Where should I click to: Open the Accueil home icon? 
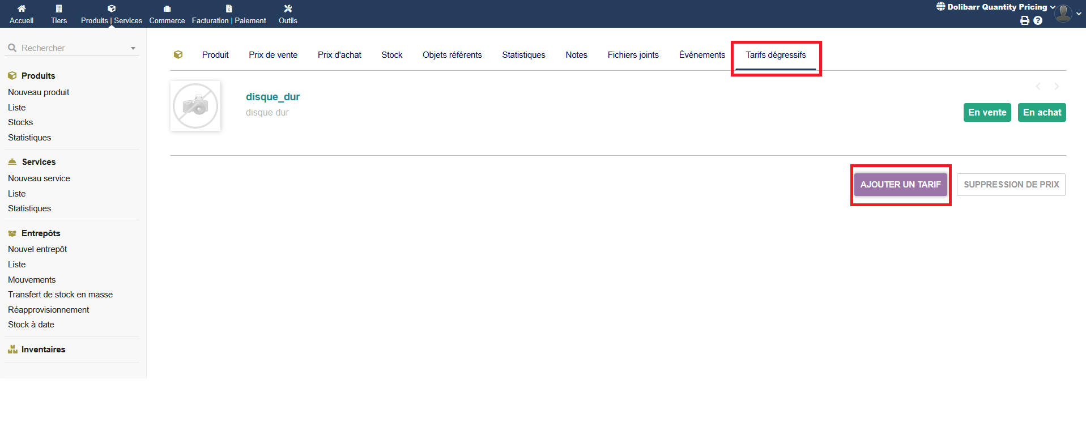pos(22,8)
